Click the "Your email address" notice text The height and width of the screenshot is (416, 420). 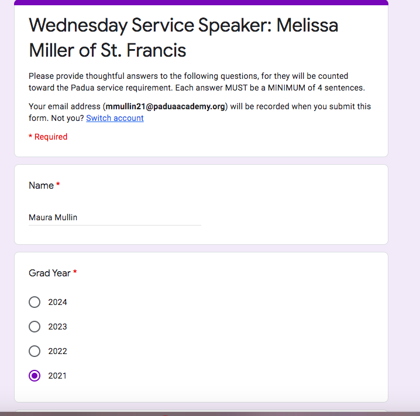(66, 106)
